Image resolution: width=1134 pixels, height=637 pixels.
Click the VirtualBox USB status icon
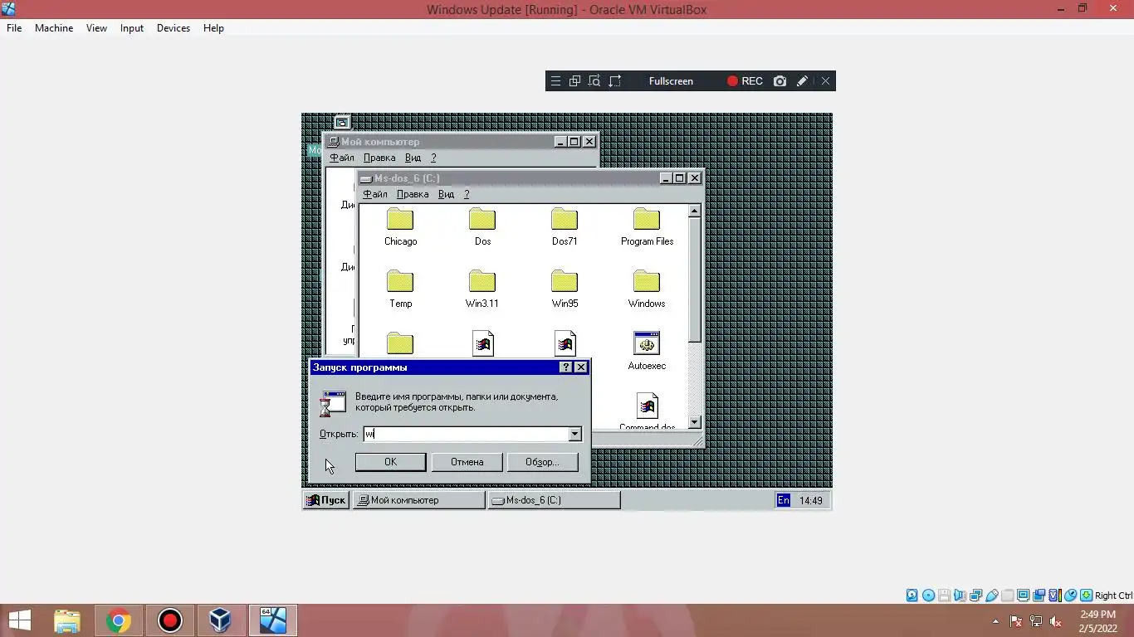point(992,596)
